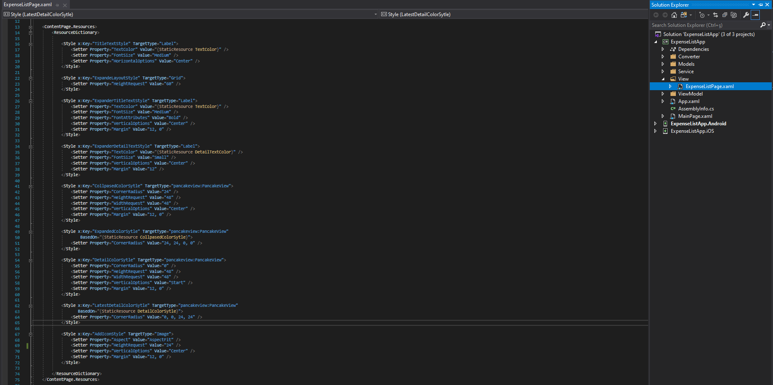This screenshot has width=773, height=385.
Task: Click the Dependencies icon in the tree
Action: point(673,49)
